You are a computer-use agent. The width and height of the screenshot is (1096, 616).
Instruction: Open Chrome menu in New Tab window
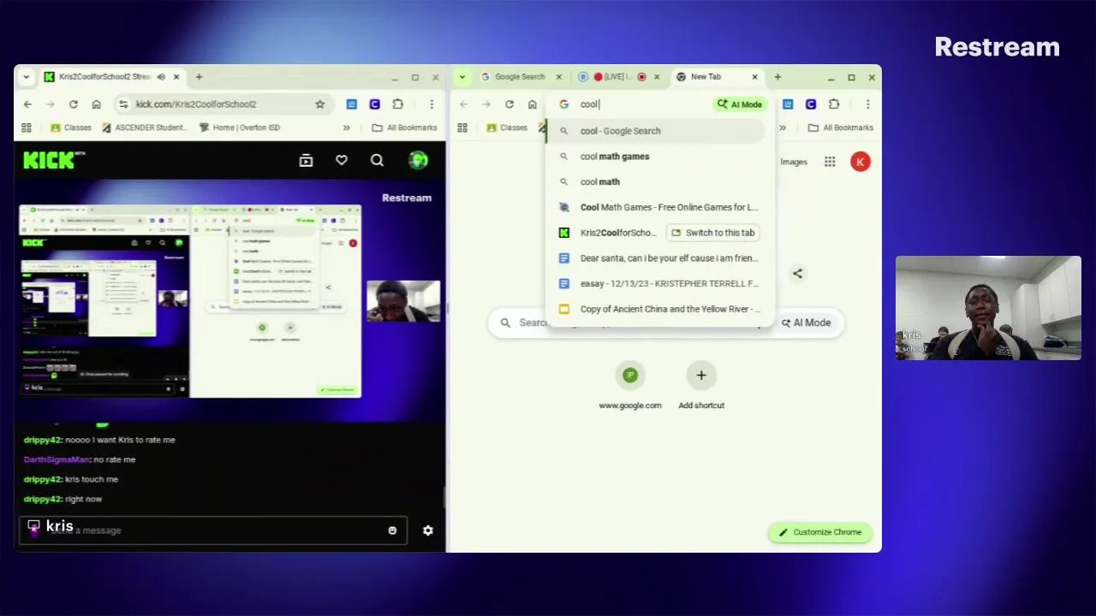pyautogui.click(x=867, y=104)
